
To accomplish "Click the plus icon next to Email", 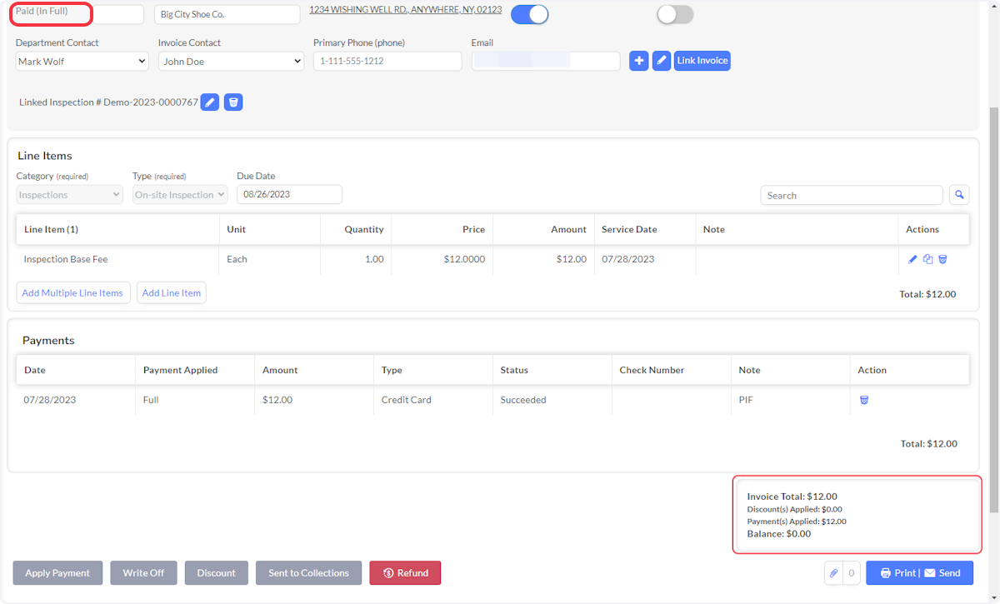I will (x=639, y=61).
